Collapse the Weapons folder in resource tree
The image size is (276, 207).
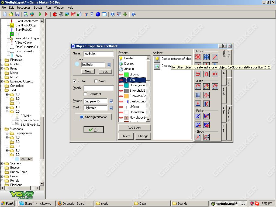(2, 129)
